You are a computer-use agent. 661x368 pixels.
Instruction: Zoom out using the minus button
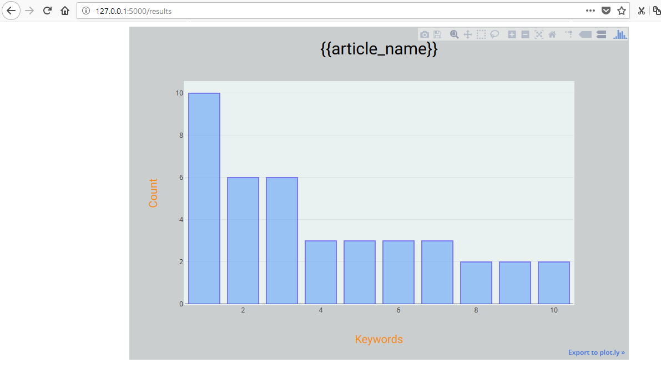pyautogui.click(x=525, y=34)
